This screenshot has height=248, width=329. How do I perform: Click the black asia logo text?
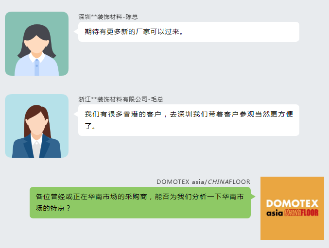[x=275, y=213]
